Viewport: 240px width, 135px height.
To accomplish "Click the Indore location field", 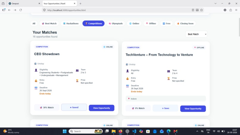I will point(166,99).
